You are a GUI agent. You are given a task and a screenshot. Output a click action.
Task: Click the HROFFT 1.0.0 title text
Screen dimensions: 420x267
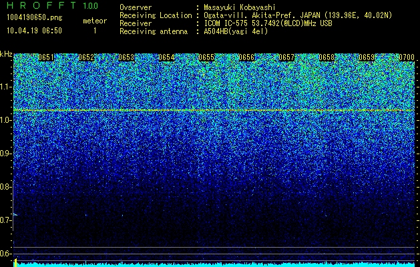coord(53,5)
